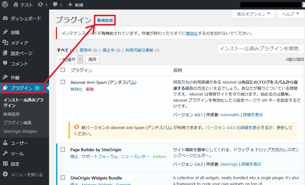Click the プラグイン column header

(x=81, y=70)
